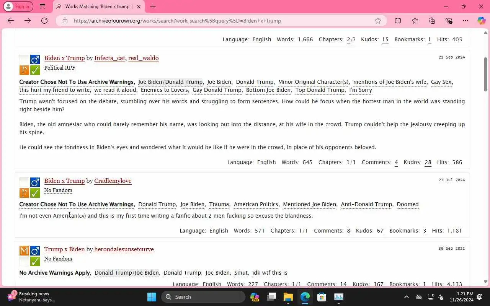Open the Copilot sidebar icon
490x306 pixels.
point(481,21)
